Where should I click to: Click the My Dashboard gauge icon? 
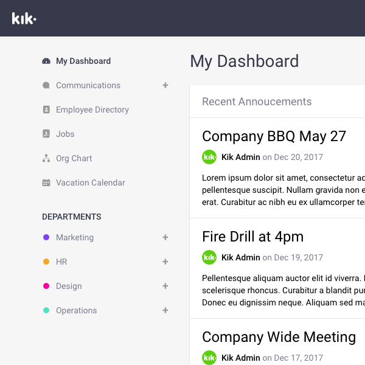point(46,61)
